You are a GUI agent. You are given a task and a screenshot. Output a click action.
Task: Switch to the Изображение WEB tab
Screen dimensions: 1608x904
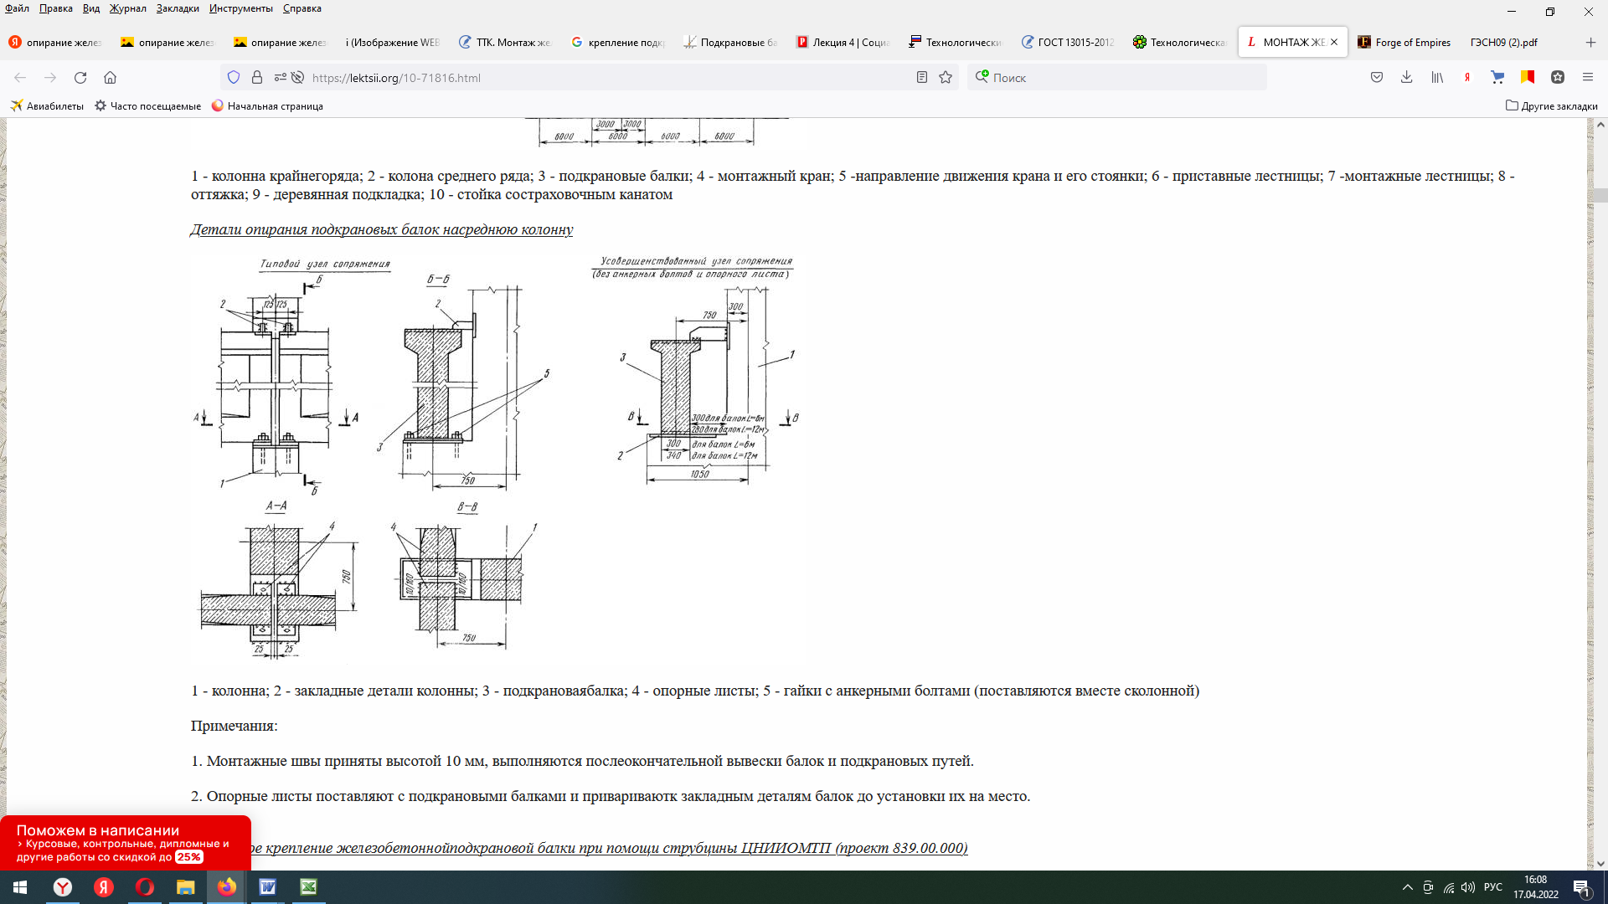tap(394, 42)
